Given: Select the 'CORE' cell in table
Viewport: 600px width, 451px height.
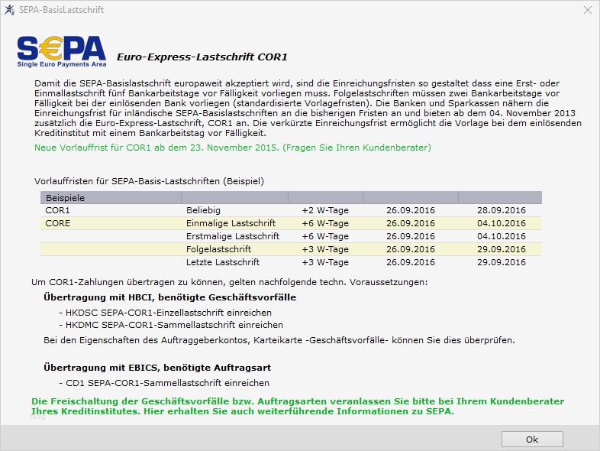Looking at the screenshot, I should point(58,223).
